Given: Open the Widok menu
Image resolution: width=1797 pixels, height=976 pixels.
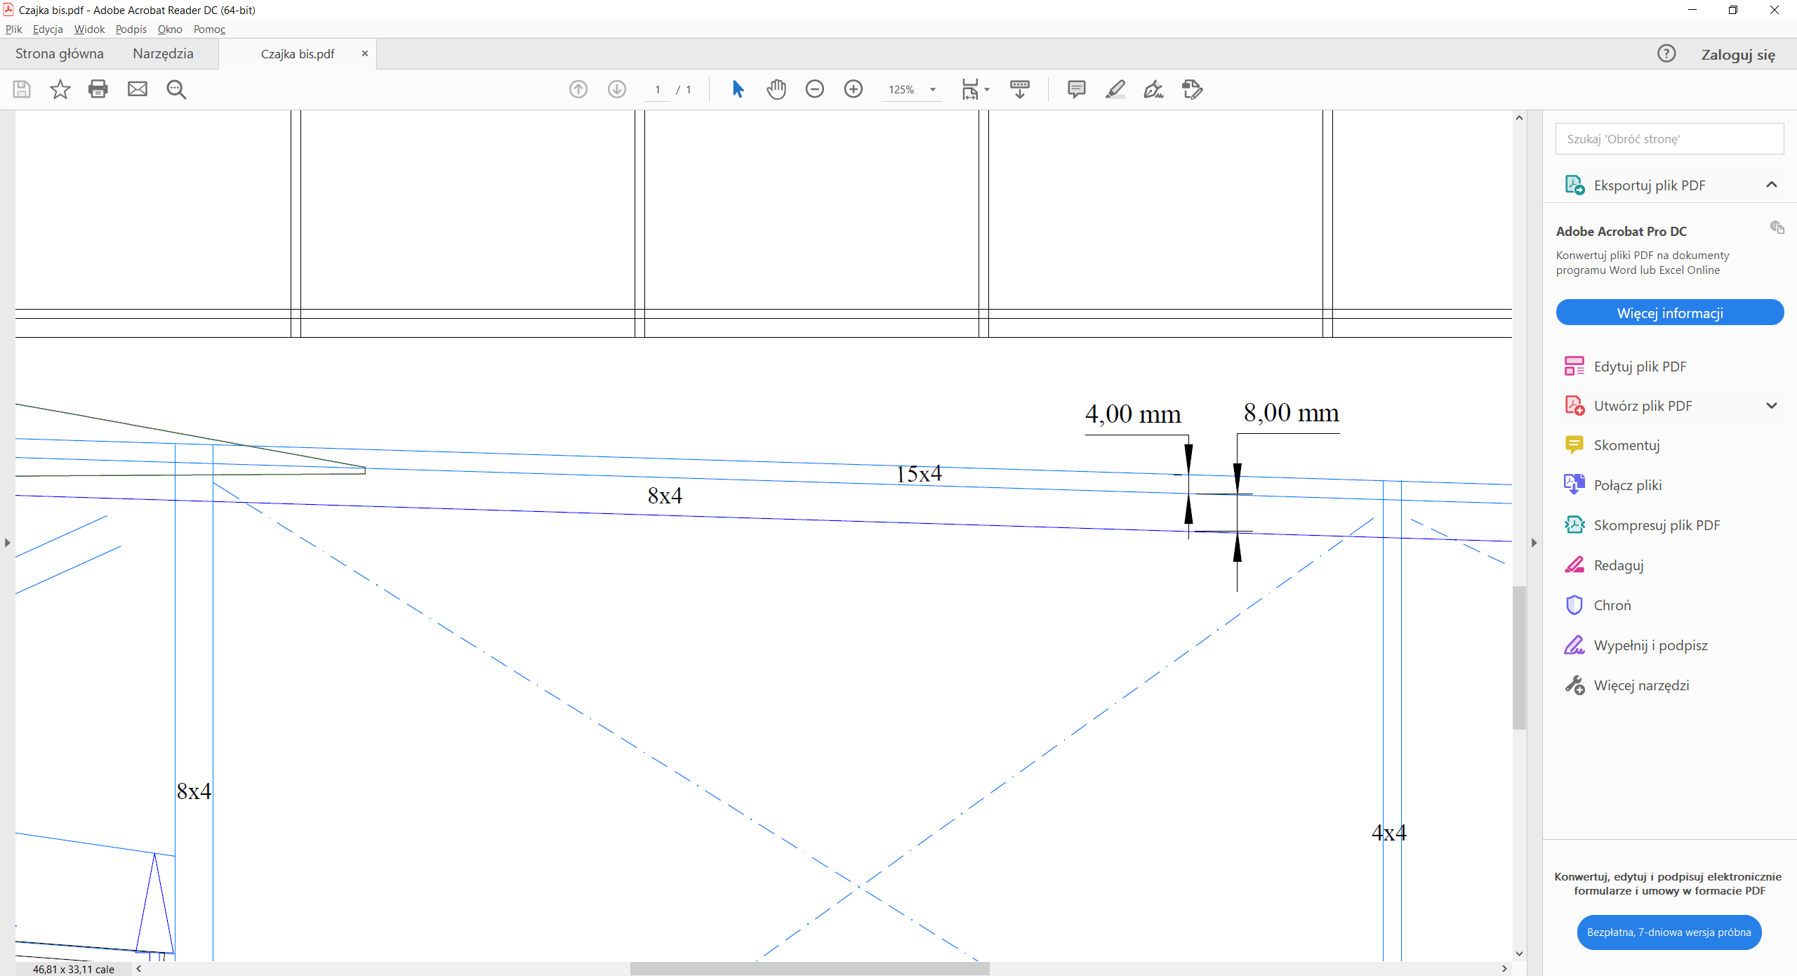Looking at the screenshot, I should pos(89,29).
